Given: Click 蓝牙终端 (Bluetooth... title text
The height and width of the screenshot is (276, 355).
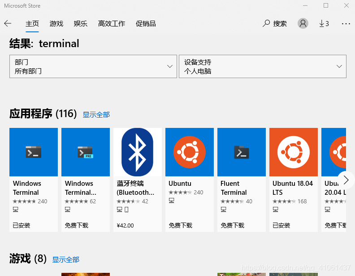Looking at the screenshot, I should [x=135, y=188].
